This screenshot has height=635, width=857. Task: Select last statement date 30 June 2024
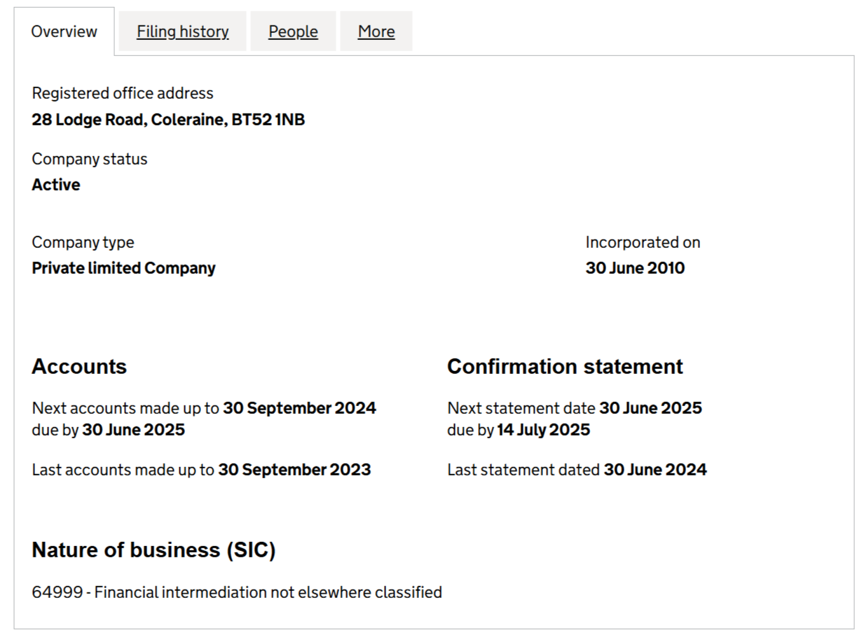(x=661, y=470)
